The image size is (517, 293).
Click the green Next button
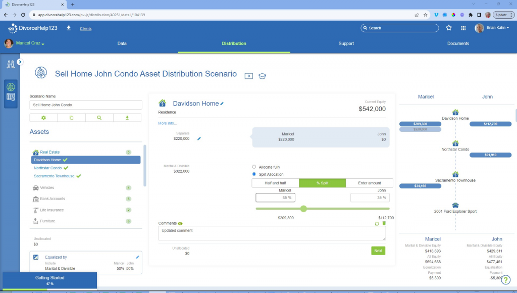378,251
